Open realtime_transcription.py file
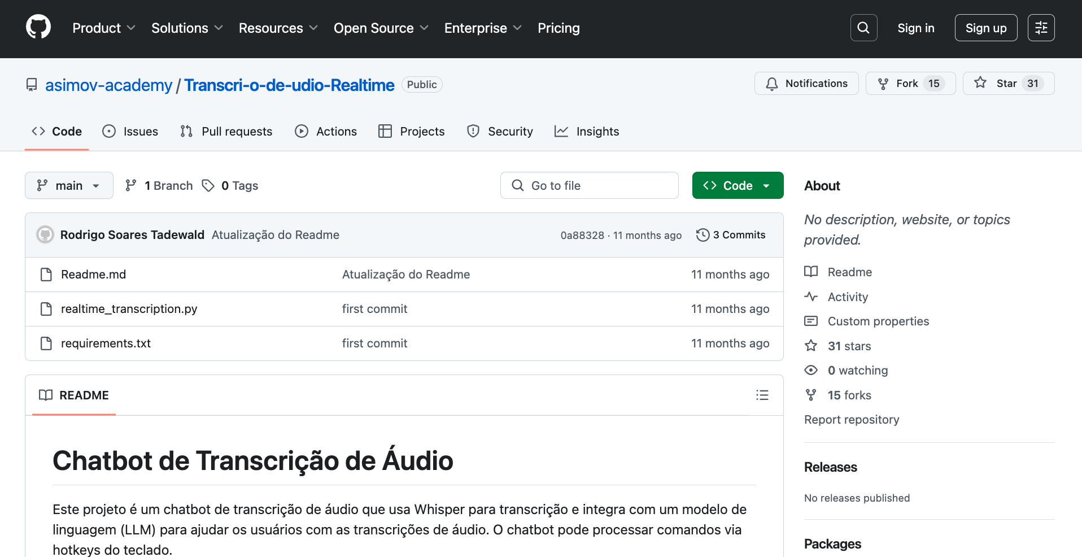Image resolution: width=1082 pixels, height=557 pixels. coord(129,309)
